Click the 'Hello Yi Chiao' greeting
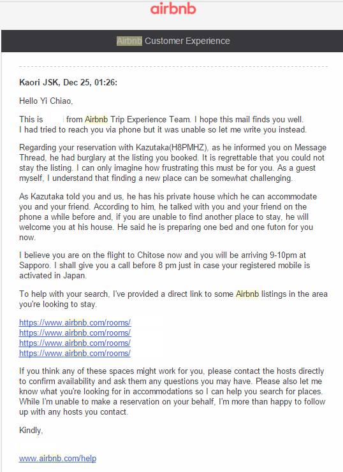 (x=46, y=101)
